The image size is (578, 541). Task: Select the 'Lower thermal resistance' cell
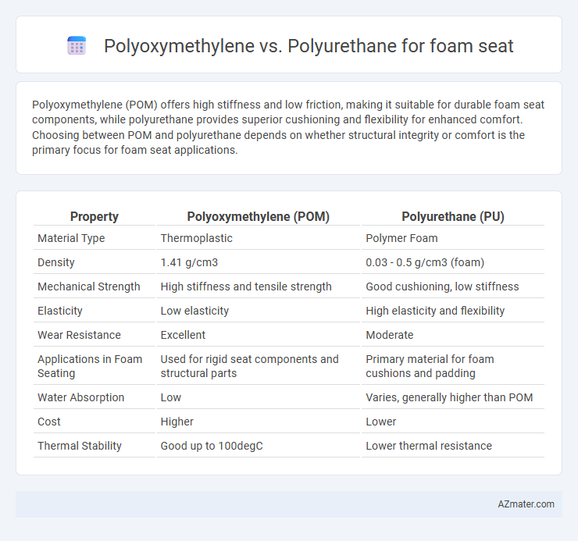click(429, 446)
